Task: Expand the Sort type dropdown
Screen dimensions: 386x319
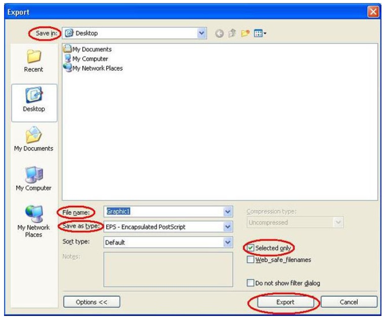Action: (x=227, y=243)
